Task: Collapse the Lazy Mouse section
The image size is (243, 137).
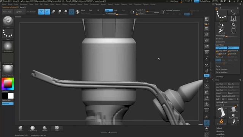Action: coord(220,45)
